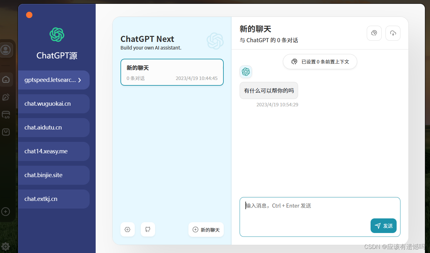
Task: Focus the message input field
Action: (x=320, y=217)
